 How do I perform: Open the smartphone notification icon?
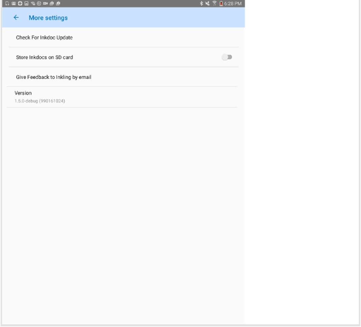pos(7,4)
